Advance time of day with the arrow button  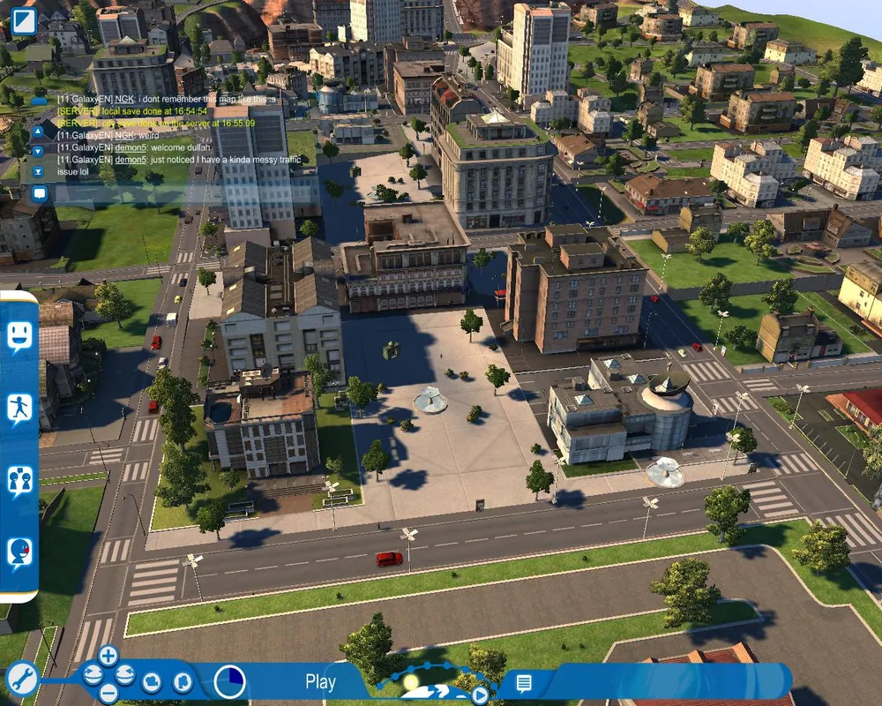coord(479,695)
